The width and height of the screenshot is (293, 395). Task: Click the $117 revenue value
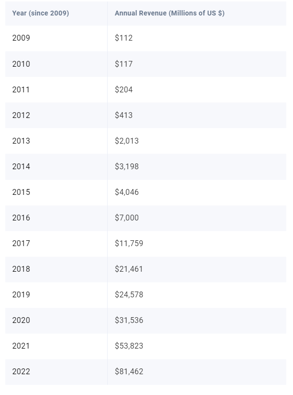pos(124,64)
